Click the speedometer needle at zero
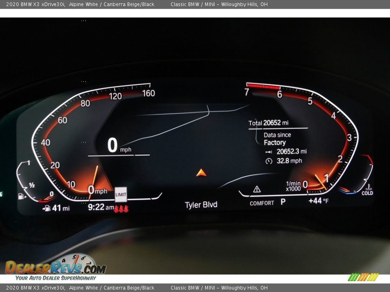Image resolution: width=390 pixels, height=292 pixels. tap(93, 182)
